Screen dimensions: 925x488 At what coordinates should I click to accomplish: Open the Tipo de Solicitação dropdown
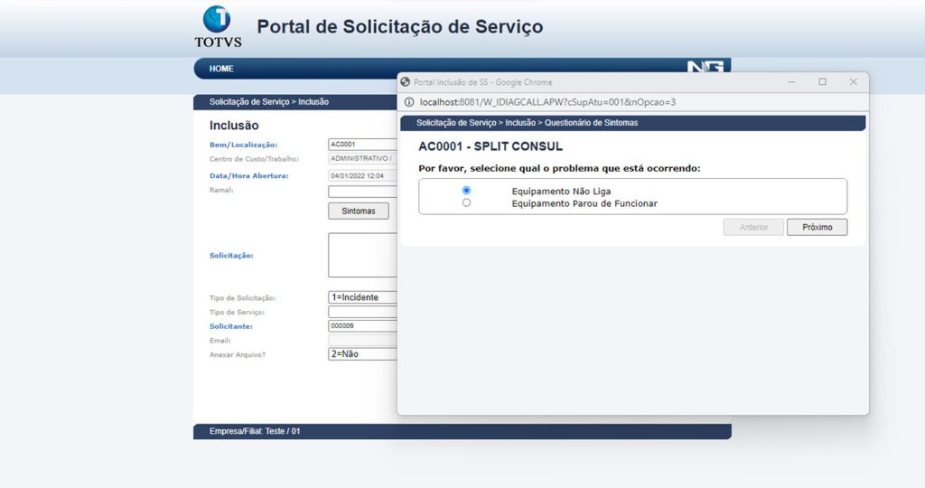pyautogui.click(x=363, y=297)
